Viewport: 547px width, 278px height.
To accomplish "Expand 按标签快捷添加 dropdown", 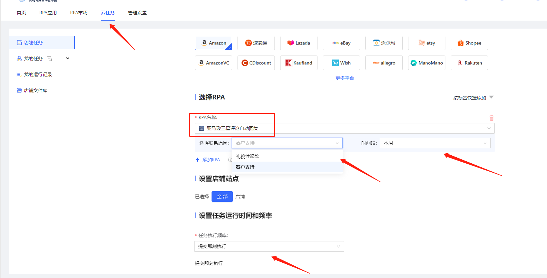I will point(473,97).
